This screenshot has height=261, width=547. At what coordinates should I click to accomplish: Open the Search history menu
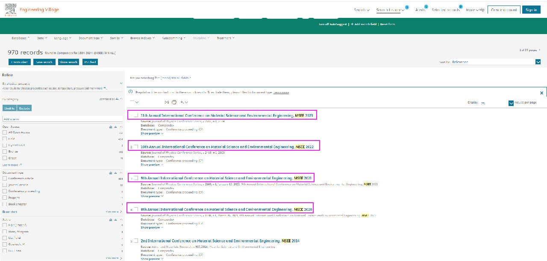[391, 10]
